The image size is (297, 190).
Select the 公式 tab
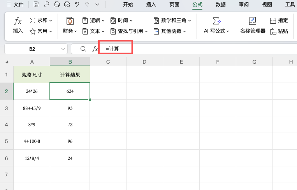197,4
